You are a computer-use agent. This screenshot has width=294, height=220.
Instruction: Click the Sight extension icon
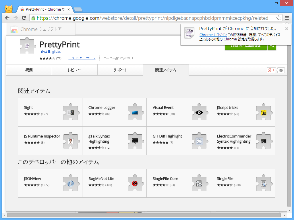click(x=70, y=112)
